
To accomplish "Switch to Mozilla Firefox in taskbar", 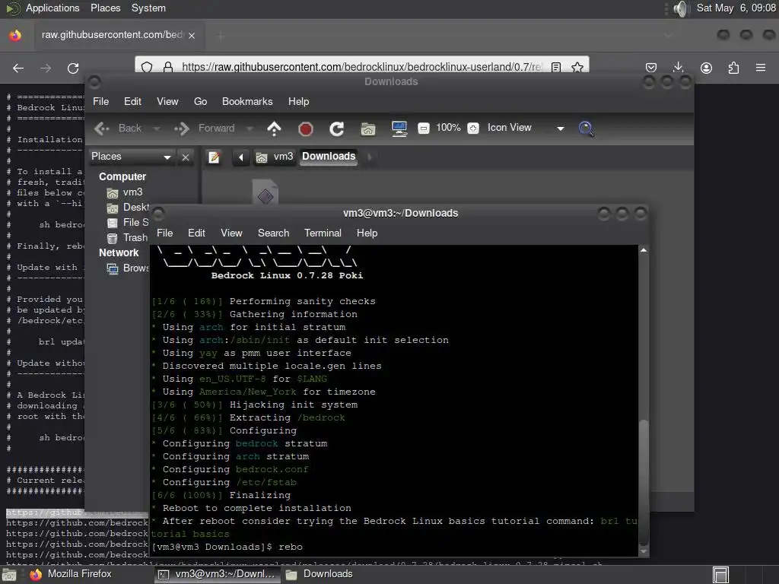I will tap(72, 574).
